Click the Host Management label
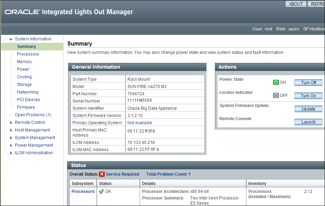 point(32,130)
